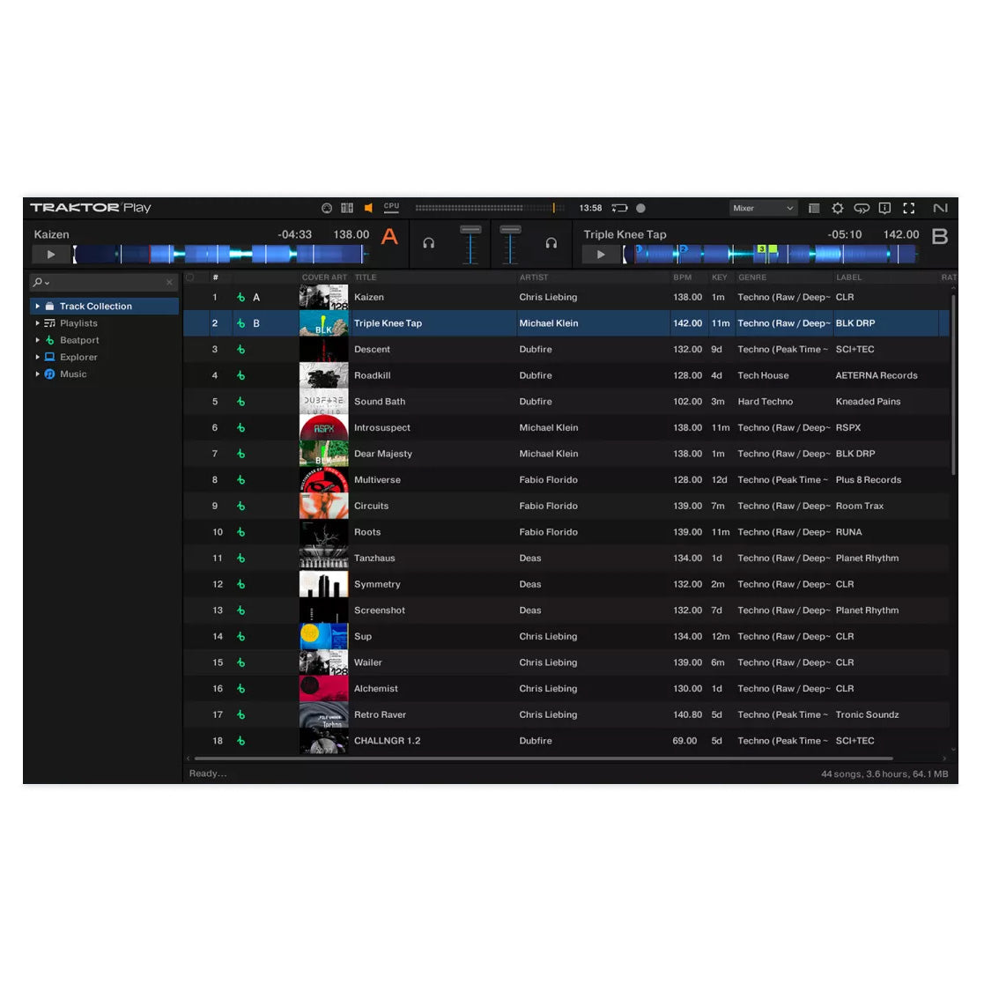984x984 pixels.
Task: Open Explorer in the sidebar
Action: point(78,357)
